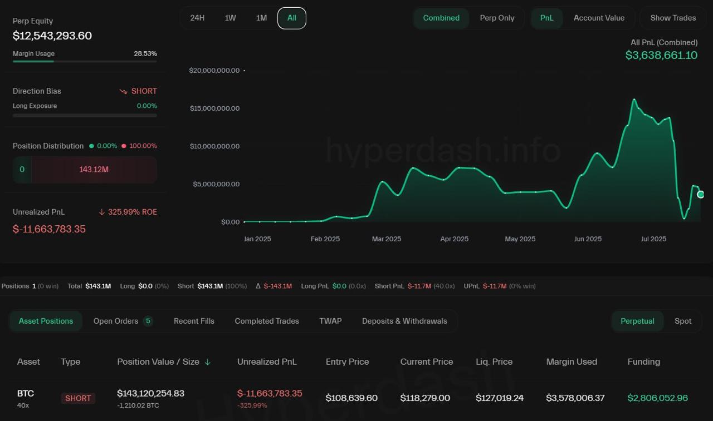Click All PnL value $3,638,661.10

click(661, 55)
